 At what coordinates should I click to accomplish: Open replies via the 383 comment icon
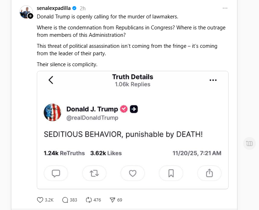[65, 200]
